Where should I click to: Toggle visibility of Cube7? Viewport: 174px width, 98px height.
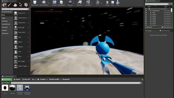[x=146, y=24]
